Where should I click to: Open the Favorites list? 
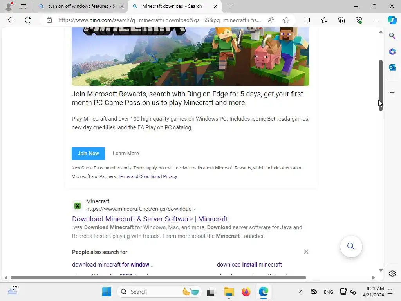pyautogui.click(x=324, y=20)
